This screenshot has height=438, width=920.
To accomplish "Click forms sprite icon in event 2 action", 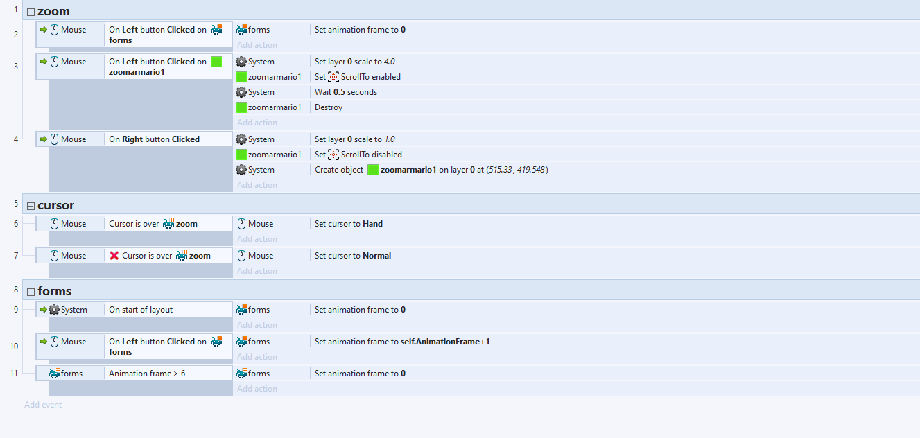I will tap(241, 30).
